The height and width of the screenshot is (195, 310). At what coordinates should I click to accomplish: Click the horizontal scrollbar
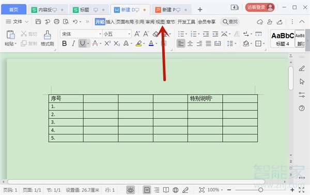[x=136, y=182]
